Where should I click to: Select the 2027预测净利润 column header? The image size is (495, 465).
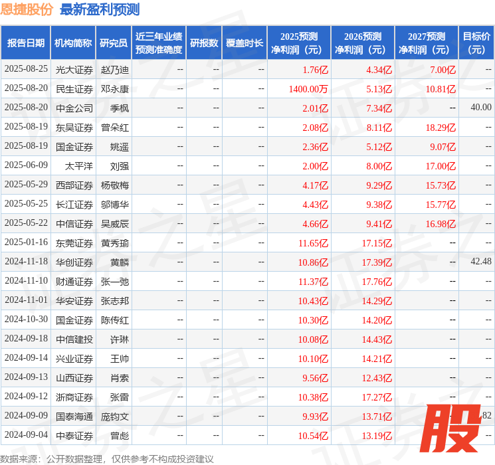(426, 43)
